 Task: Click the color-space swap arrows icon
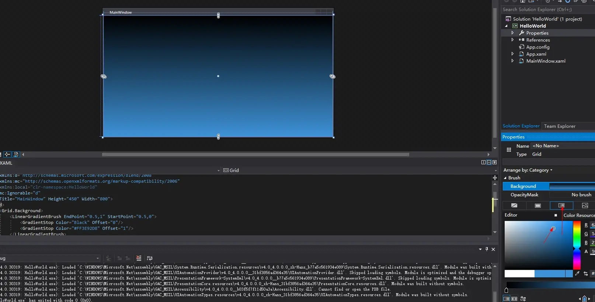point(585,274)
